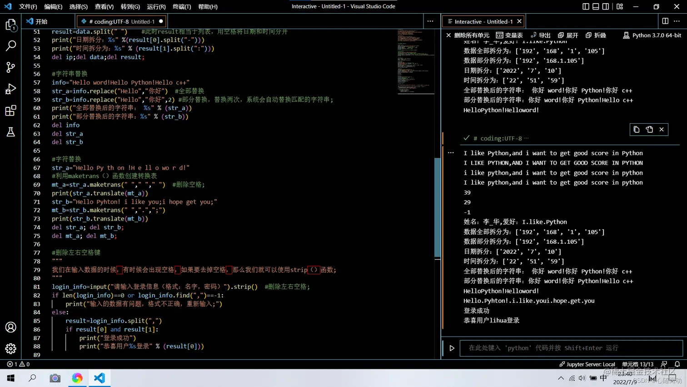The height and width of the screenshot is (387, 687).
Task: Click the editor minimap
Action: click(416, 61)
